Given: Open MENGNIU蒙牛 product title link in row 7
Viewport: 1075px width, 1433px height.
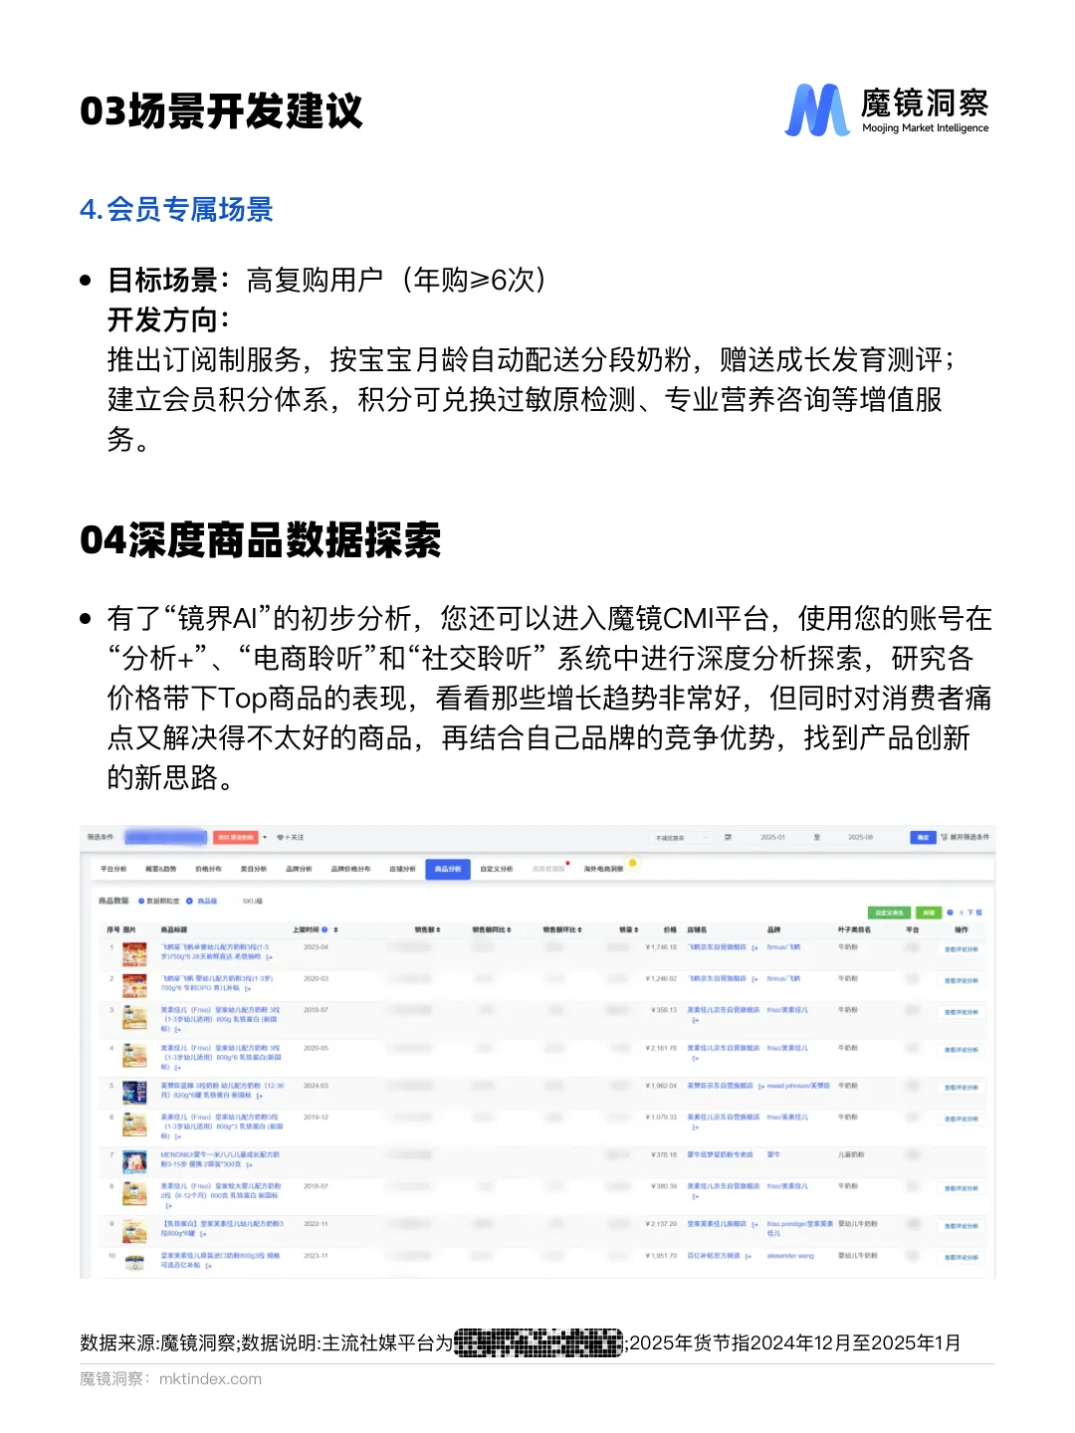Looking at the screenshot, I should point(220,1159).
